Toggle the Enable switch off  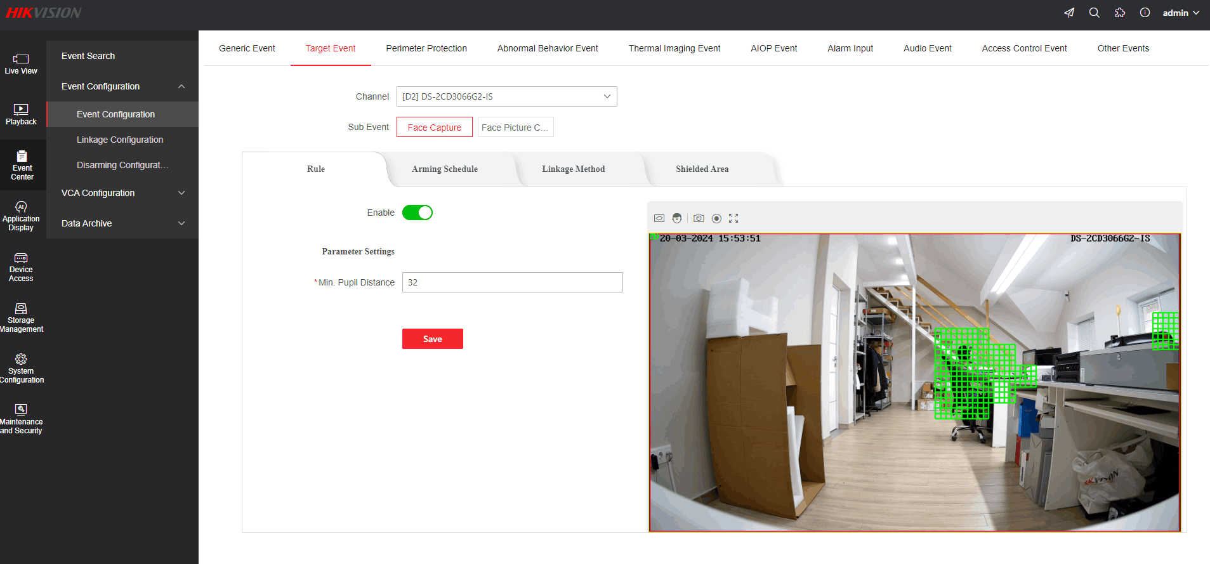click(x=418, y=213)
